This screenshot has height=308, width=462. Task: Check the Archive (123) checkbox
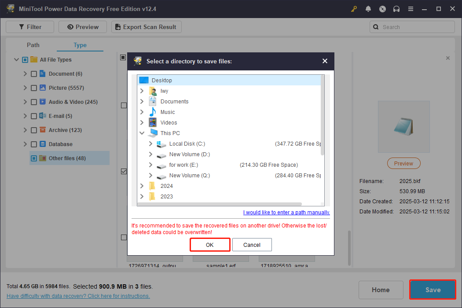pyautogui.click(x=34, y=130)
